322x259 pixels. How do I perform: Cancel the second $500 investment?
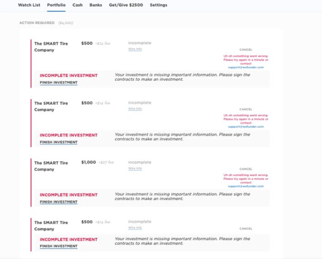(x=246, y=109)
